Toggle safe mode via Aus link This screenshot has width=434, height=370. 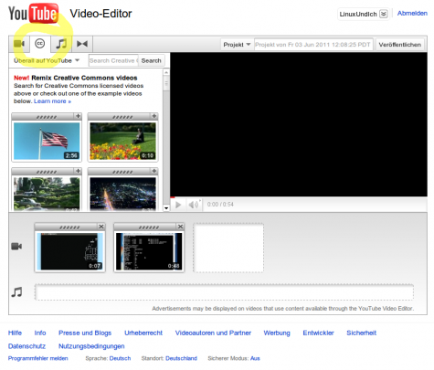[255, 358]
